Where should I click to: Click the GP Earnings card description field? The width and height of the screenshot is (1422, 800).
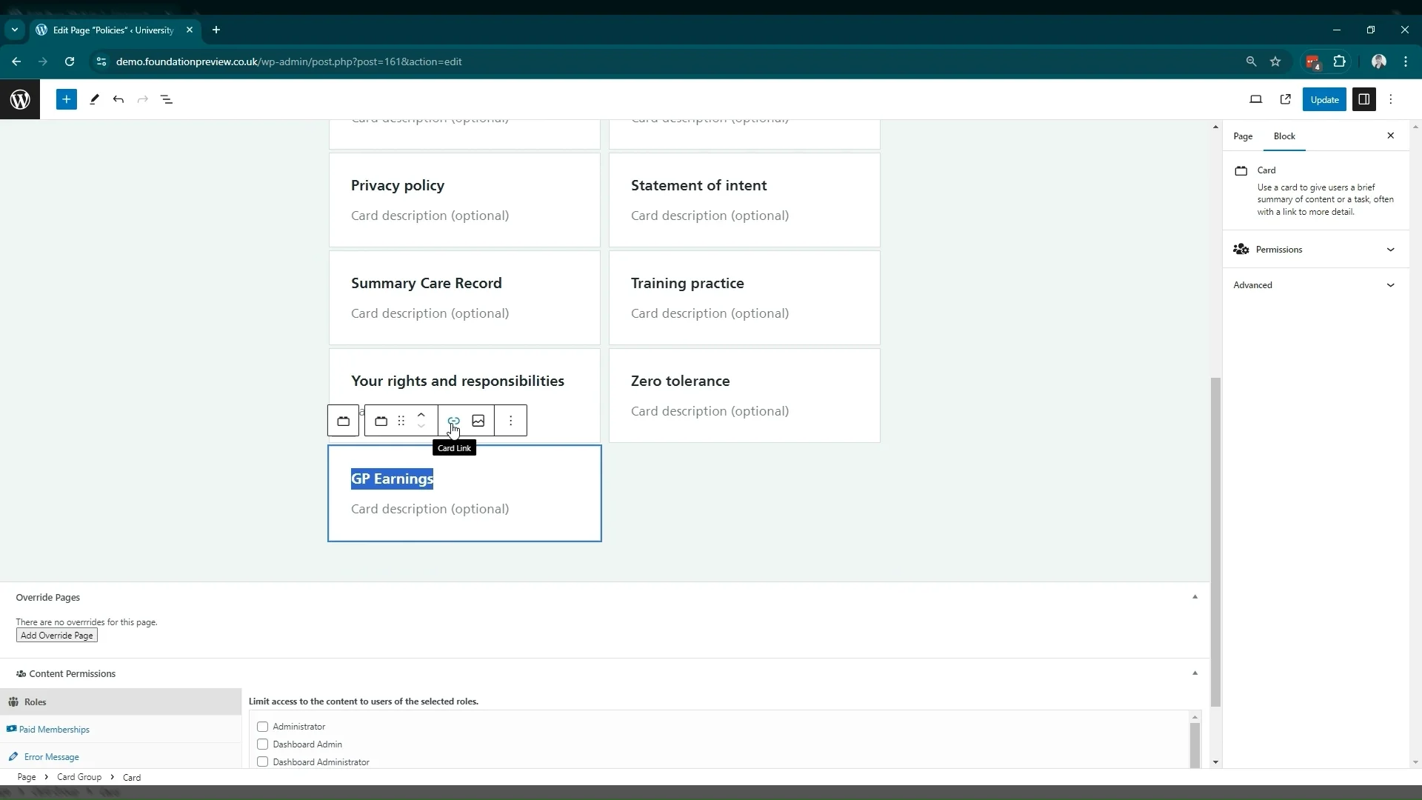point(430,509)
